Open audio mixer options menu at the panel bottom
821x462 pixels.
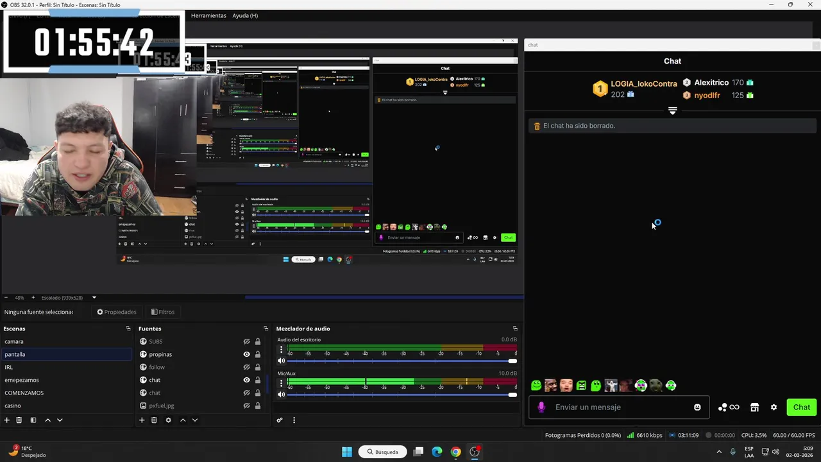pos(294,420)
